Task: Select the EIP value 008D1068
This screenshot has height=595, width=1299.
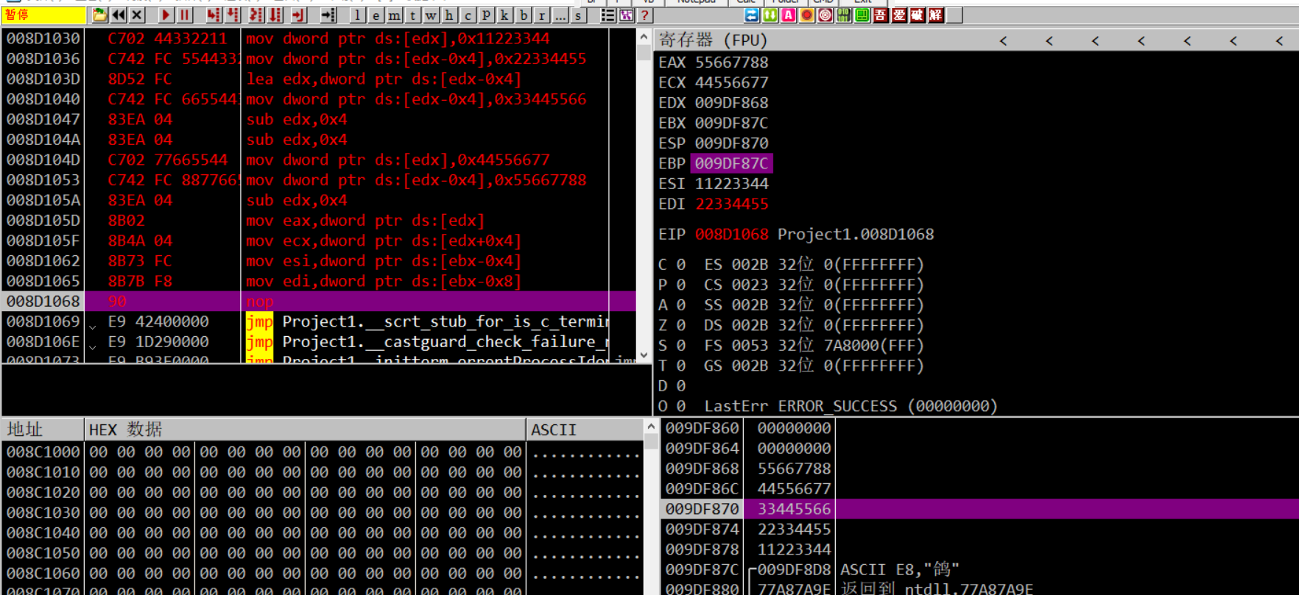Action: point(731,234)
